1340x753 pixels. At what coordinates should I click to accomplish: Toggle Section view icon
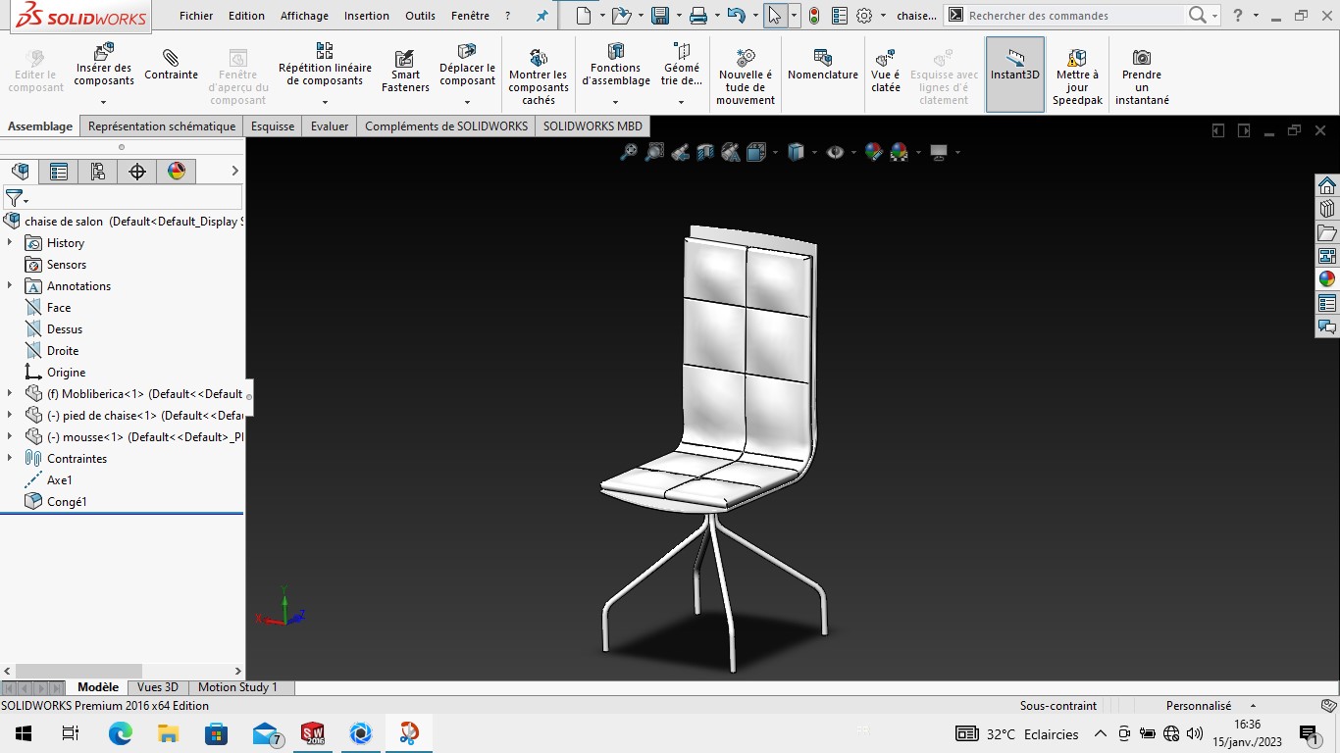[x=705, y=152]
